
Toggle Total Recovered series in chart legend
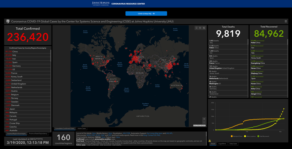(263, 136)
